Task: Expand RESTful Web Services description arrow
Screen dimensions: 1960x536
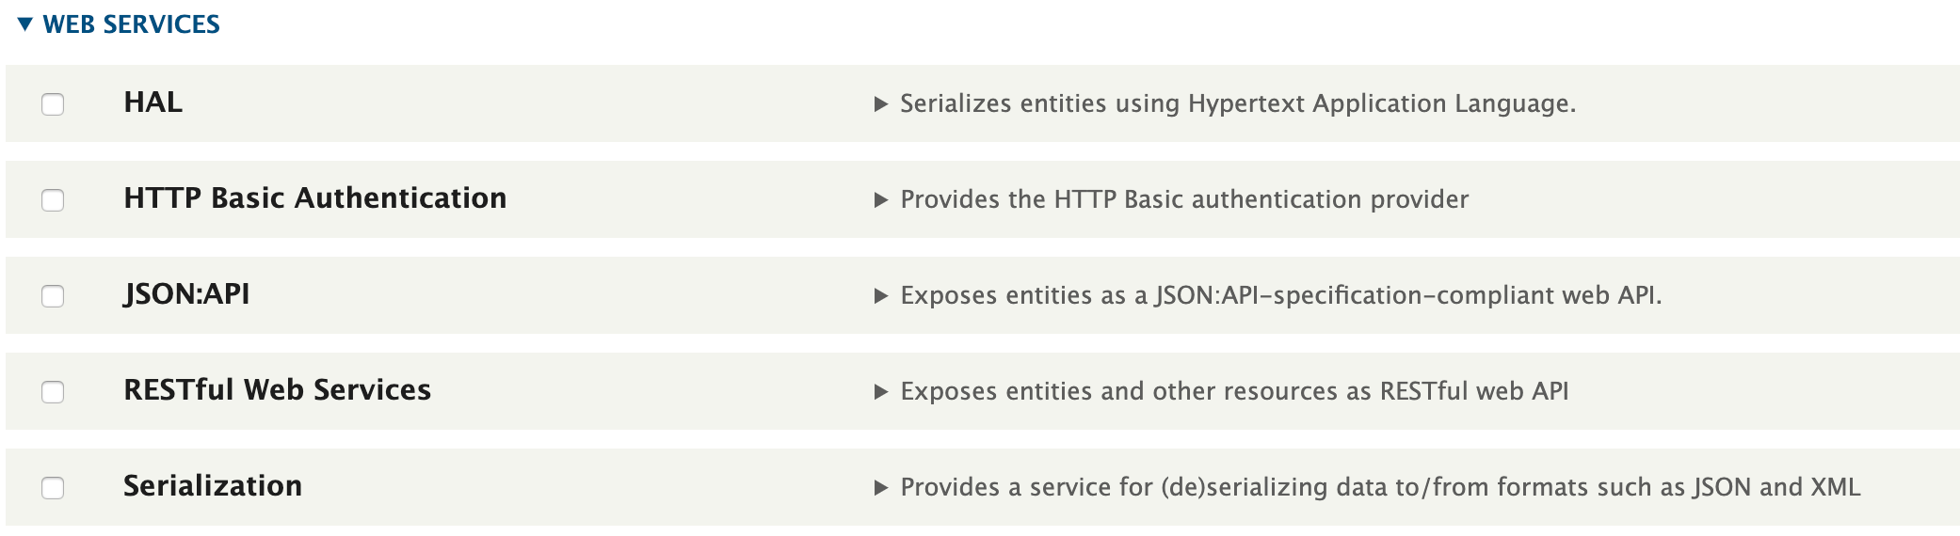Action: coord(881,392)
